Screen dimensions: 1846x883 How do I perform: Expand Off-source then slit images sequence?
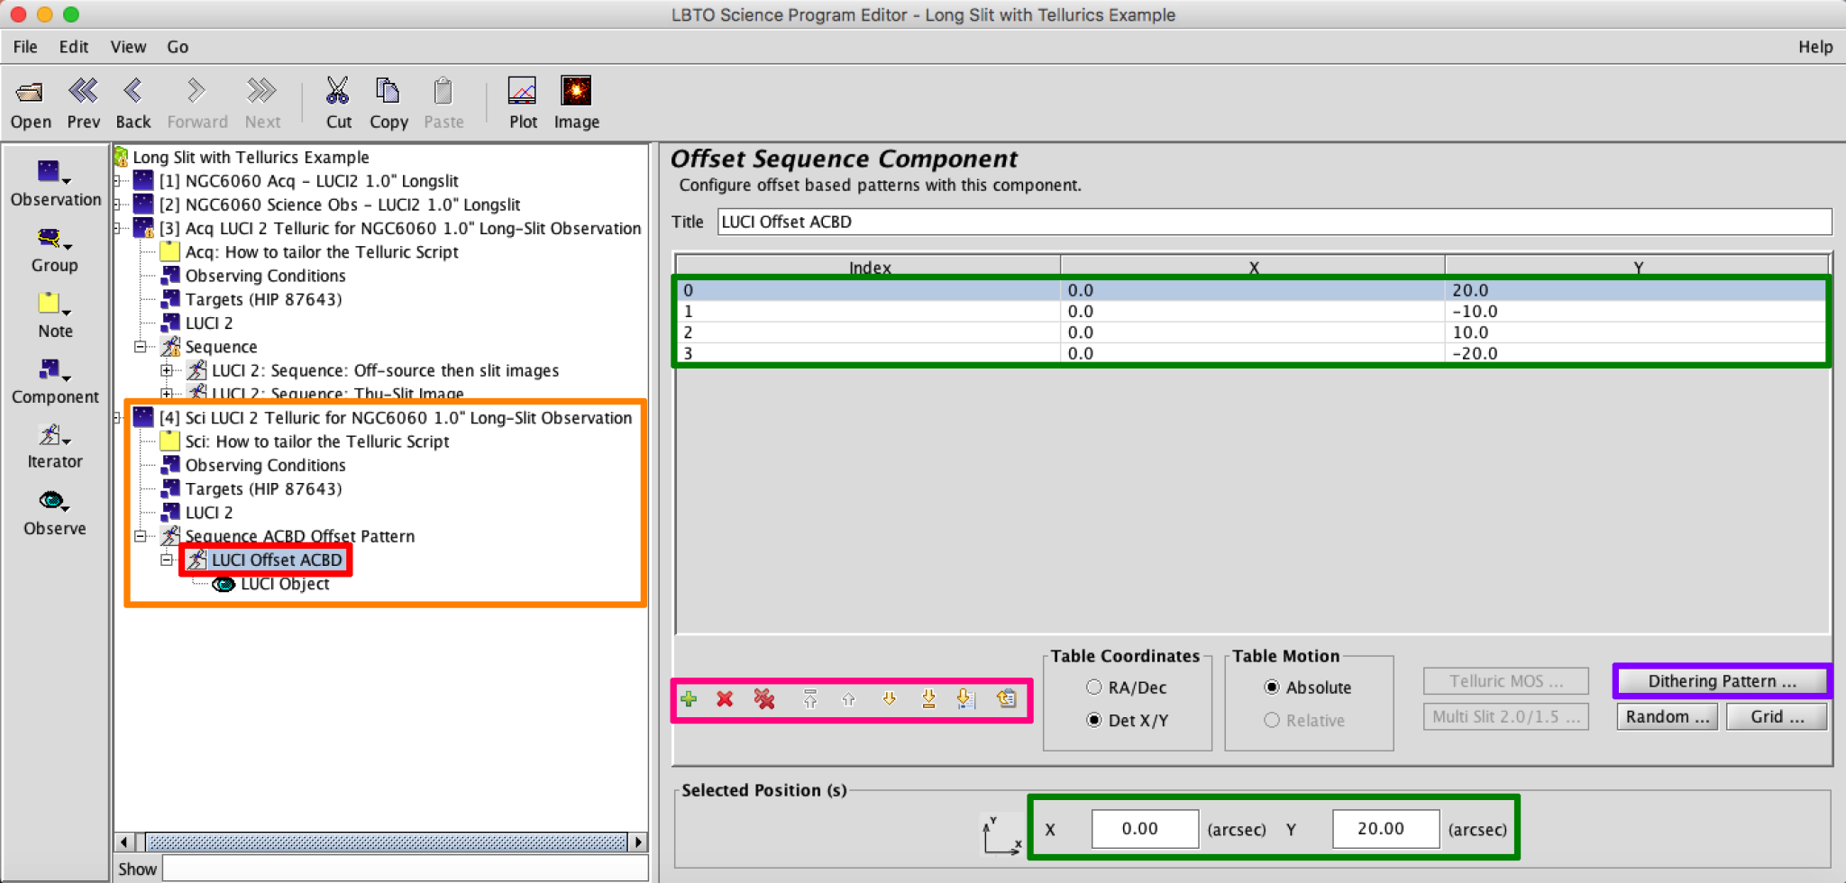(x=167, y=370)
